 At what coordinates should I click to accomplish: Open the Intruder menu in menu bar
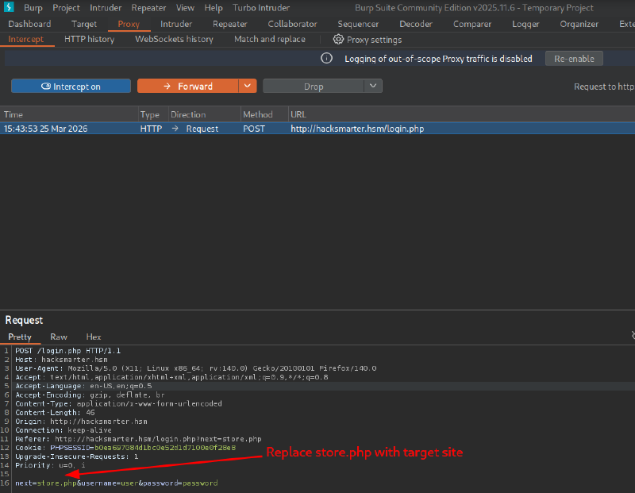[x=106, y=8]
